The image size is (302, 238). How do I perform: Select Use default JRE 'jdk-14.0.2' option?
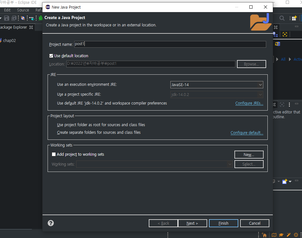tap(112, 103)
